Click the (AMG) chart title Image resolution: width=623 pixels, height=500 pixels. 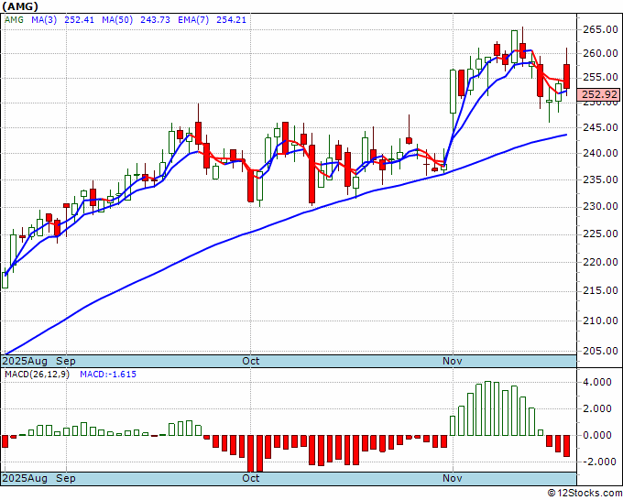tap(20, 6)
